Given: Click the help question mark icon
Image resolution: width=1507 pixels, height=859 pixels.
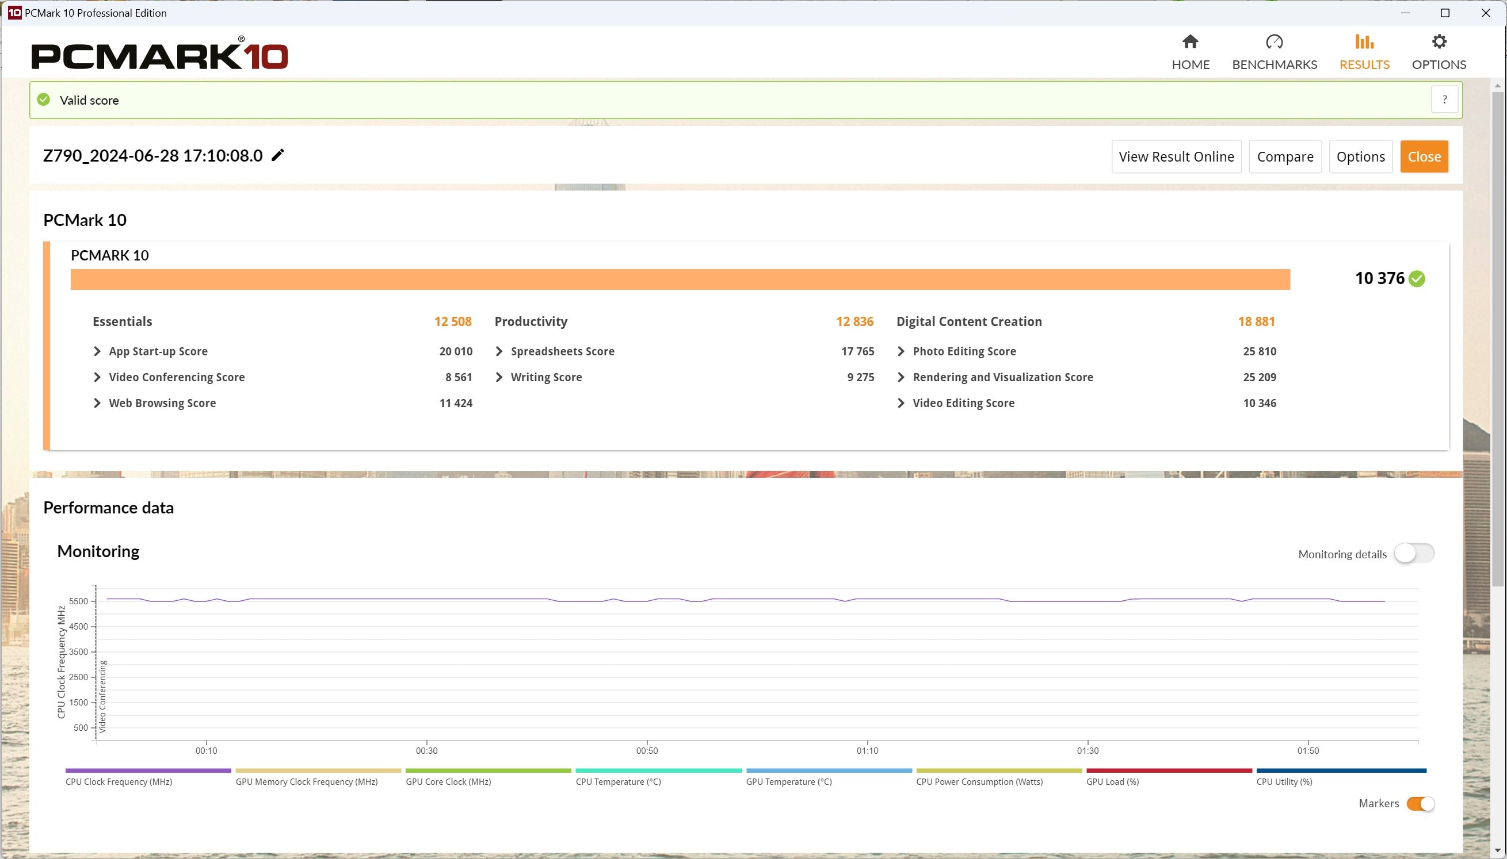Looking at the screenshot, I should 1445,99.
